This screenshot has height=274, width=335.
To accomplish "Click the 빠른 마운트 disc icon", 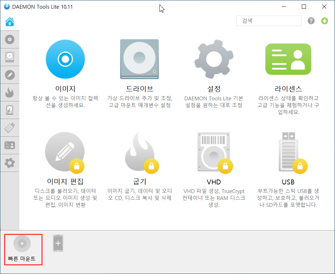I will [x=22, y=244].
